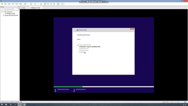Collapse the My Computer tree node
Screen dimensions: 188x106
coord(2,12)
